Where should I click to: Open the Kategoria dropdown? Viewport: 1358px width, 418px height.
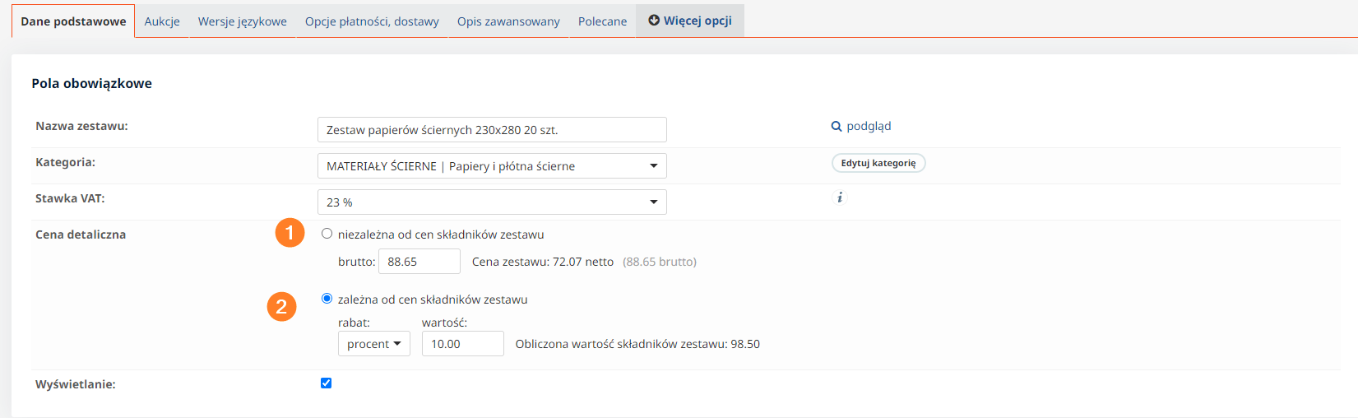491,166
